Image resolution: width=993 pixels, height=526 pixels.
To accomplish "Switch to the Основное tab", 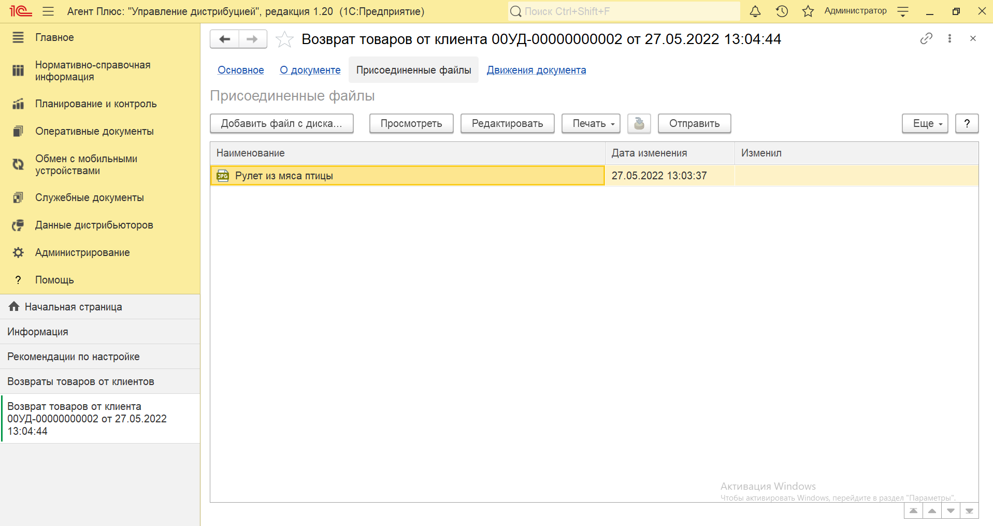I will [x=241, y=70].
